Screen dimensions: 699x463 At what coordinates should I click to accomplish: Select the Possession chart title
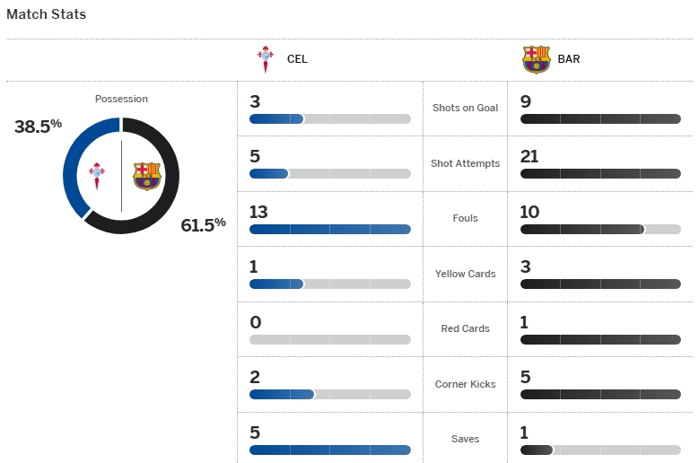pyautogui.click(x=121, y=99)
